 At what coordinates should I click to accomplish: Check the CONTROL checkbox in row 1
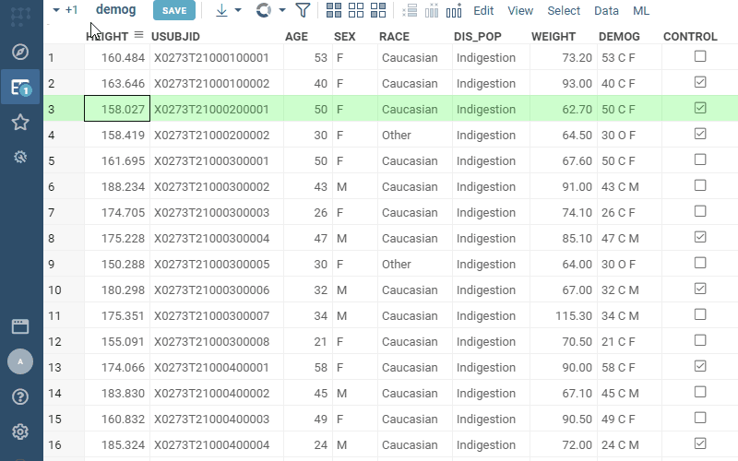pyautogui.click(x=700, y=57)
